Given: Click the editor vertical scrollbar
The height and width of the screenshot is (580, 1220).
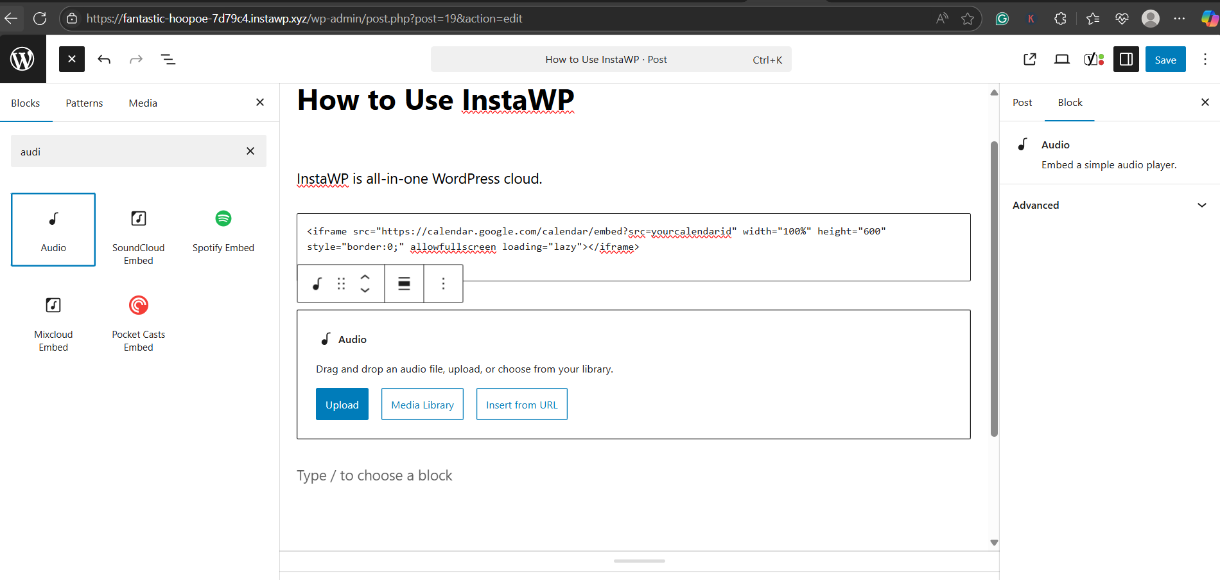Looking at the screenshot, I should (994, 288).
